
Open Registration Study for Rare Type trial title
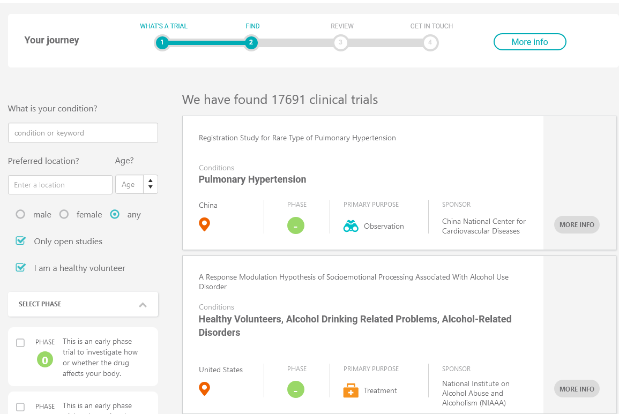[297, 138]
